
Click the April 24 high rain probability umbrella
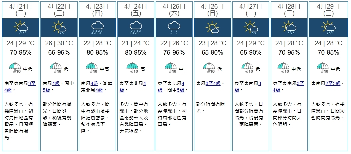[x=132, y=68]
